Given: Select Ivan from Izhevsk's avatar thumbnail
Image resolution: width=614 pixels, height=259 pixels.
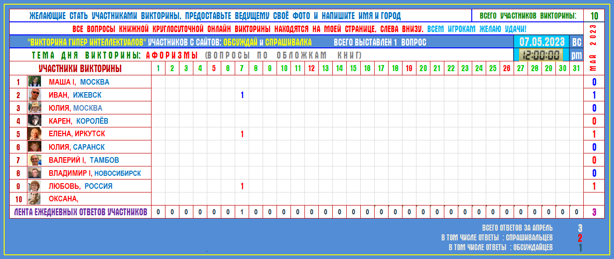Looking at the screenshot, I should 34,95.
